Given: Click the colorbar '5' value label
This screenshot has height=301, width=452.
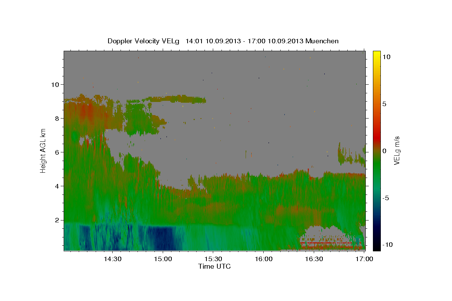Looking at the screenshot, I should click(384, 104).
